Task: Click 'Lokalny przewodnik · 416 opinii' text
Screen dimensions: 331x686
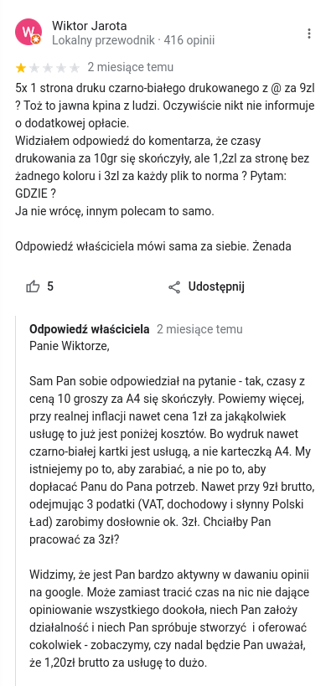Action: 133,41
